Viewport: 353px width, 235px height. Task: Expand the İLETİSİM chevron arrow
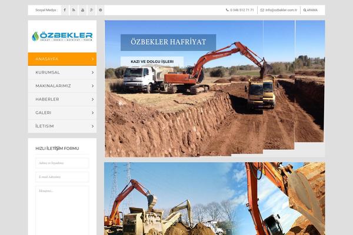(92, 126)
